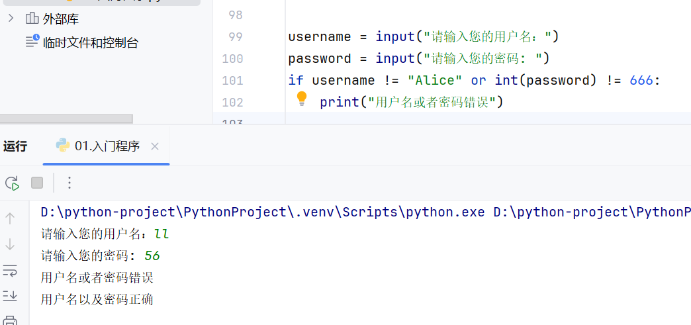Click the 运行 panel label
This screenshot has height=325, width=691.
point(15,146)
